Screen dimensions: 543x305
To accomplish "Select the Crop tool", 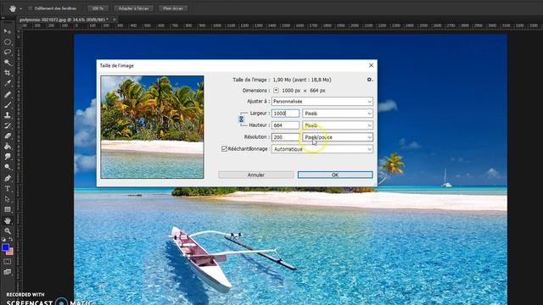I will point(8,73).
